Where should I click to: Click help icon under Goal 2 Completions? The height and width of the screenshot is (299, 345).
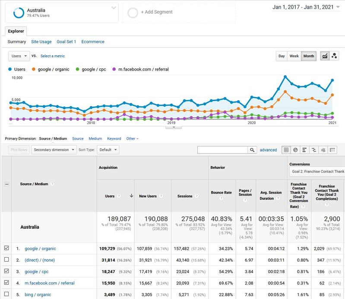[x=327, y=204]
